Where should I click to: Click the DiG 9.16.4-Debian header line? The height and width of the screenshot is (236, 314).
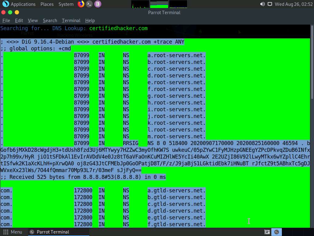[x=92, y=42]
